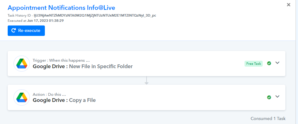The image size is (298, 124).
Task: Expand the New File in Specific Folder step
Action: [x=277, y=63]
